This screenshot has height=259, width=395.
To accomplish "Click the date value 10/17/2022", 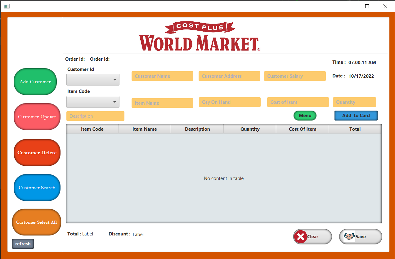I will [361, 76].
